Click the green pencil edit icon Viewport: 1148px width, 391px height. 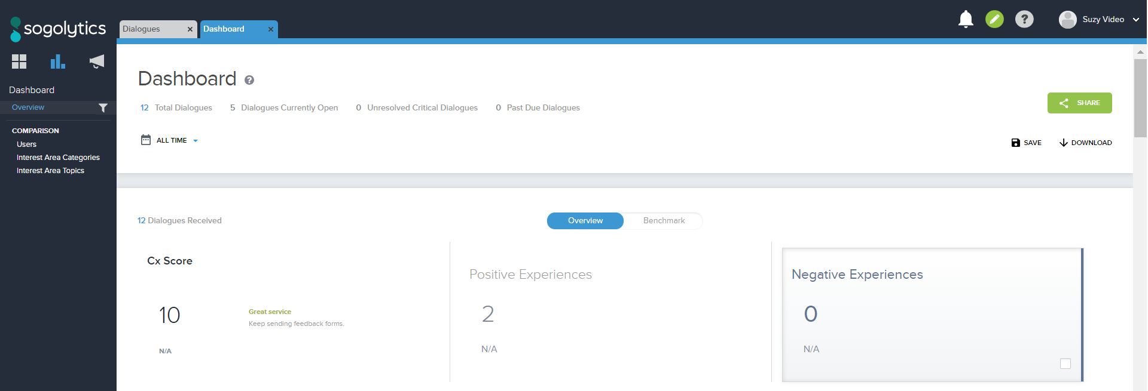pos(994,19)
